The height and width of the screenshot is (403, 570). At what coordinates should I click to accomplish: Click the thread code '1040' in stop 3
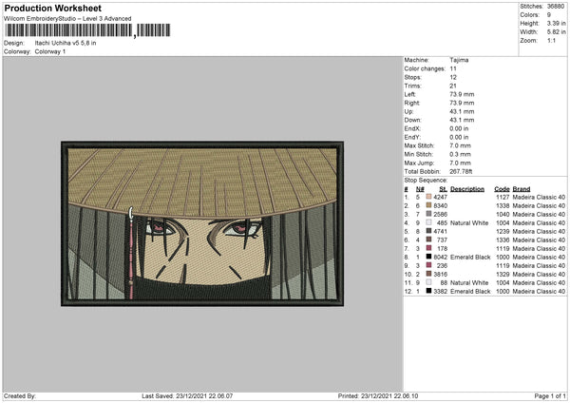pyautogui.click(x=503, y=214)
